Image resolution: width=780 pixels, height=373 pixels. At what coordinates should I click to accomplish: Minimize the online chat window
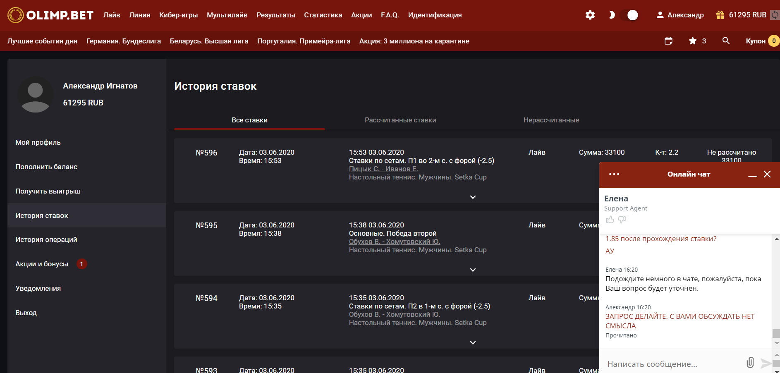tap(752, 175)
